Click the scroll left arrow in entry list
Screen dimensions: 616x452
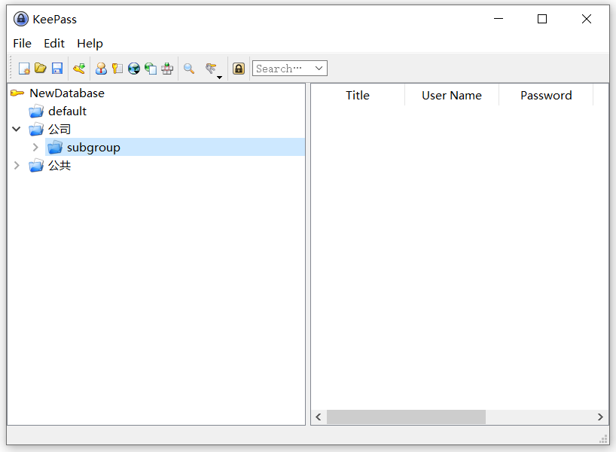pos(319,417)
